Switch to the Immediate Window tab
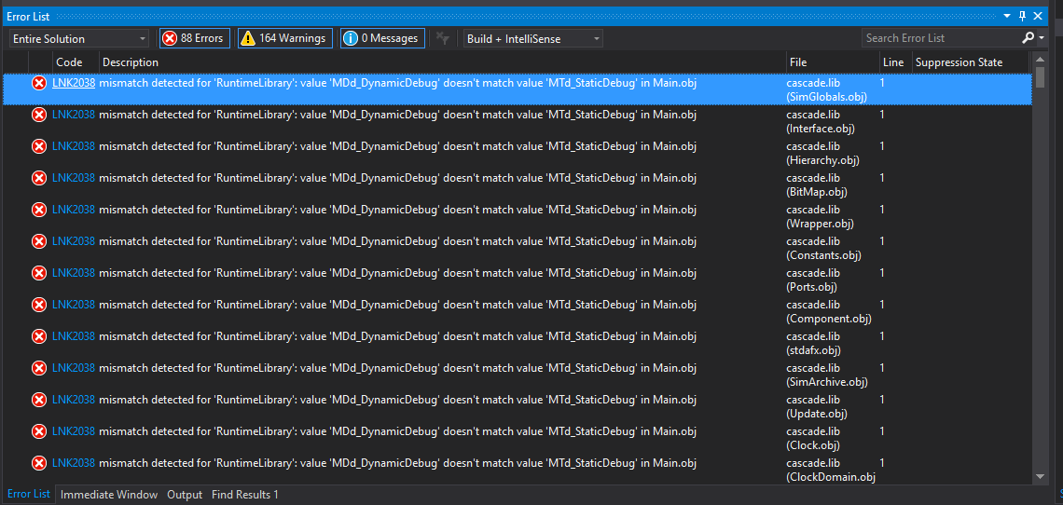The width and height of the screenshot is (1063, 505). 109,495
